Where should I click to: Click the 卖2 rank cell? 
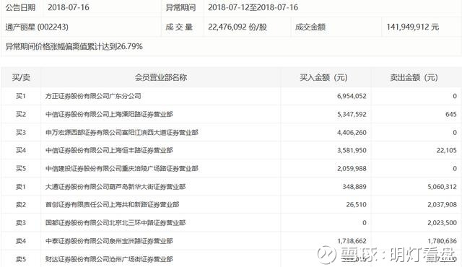21,205
